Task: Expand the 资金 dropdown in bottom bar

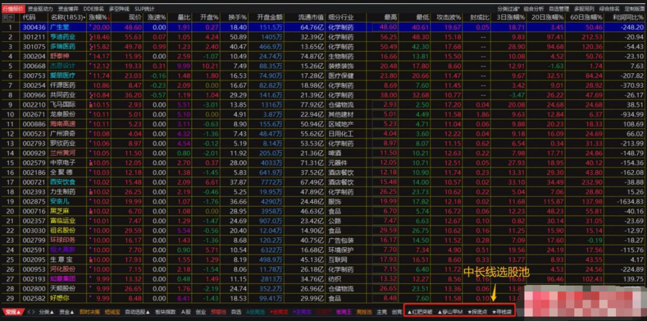Action: [67, 312]
